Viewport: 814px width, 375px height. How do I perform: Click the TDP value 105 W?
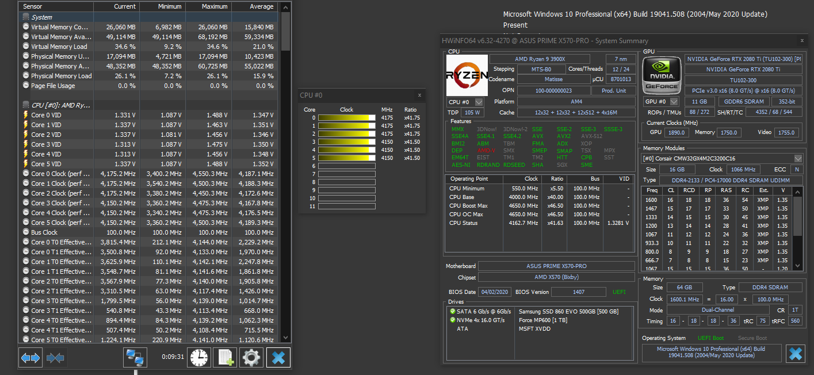(473, 113)
